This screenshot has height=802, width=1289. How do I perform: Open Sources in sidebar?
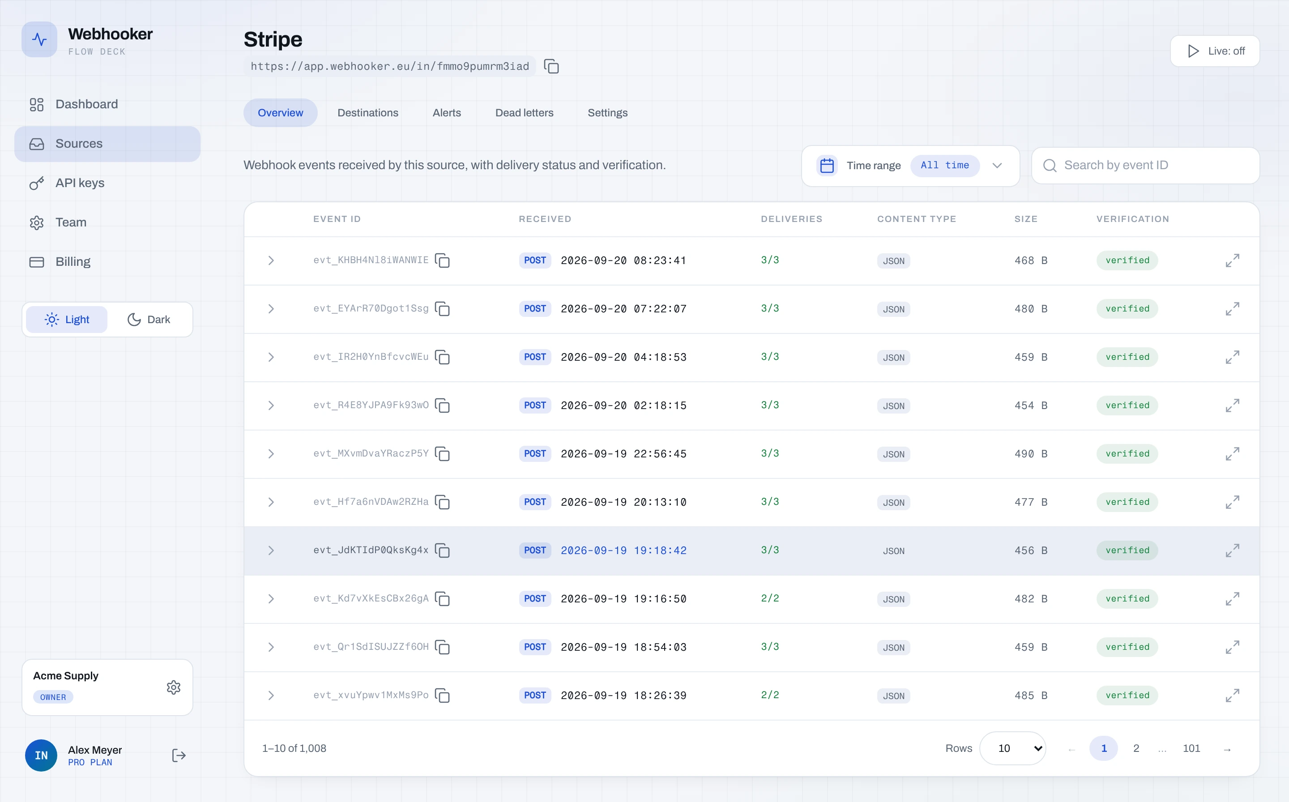coord(107,144)
